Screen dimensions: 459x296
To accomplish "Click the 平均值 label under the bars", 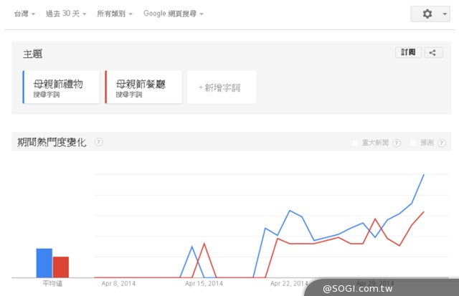I will (52, 283).
